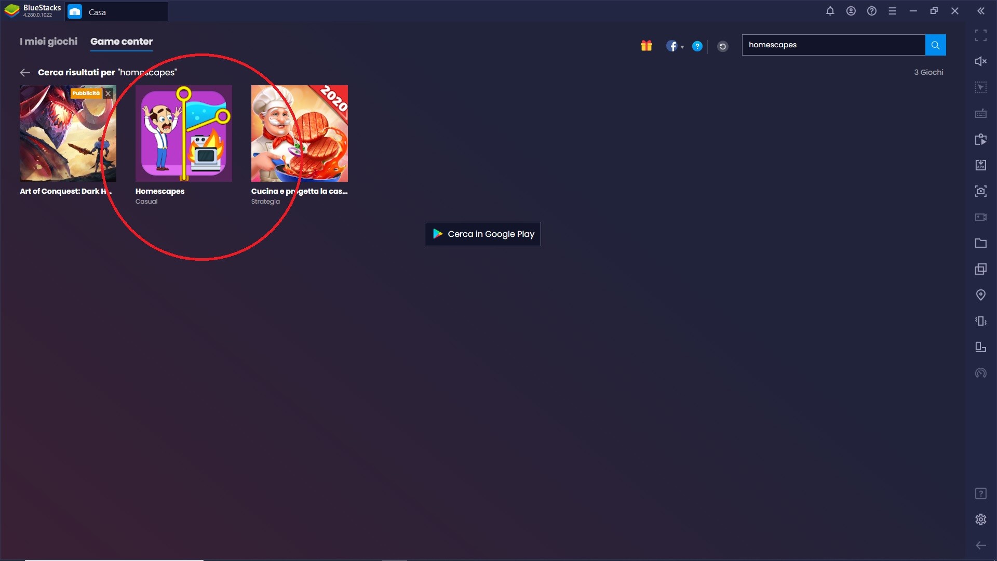Click the back arrow at sidebar bottom
Image resolution: width=997 pixels, height=561 pixels.
[x=980, y=545]
